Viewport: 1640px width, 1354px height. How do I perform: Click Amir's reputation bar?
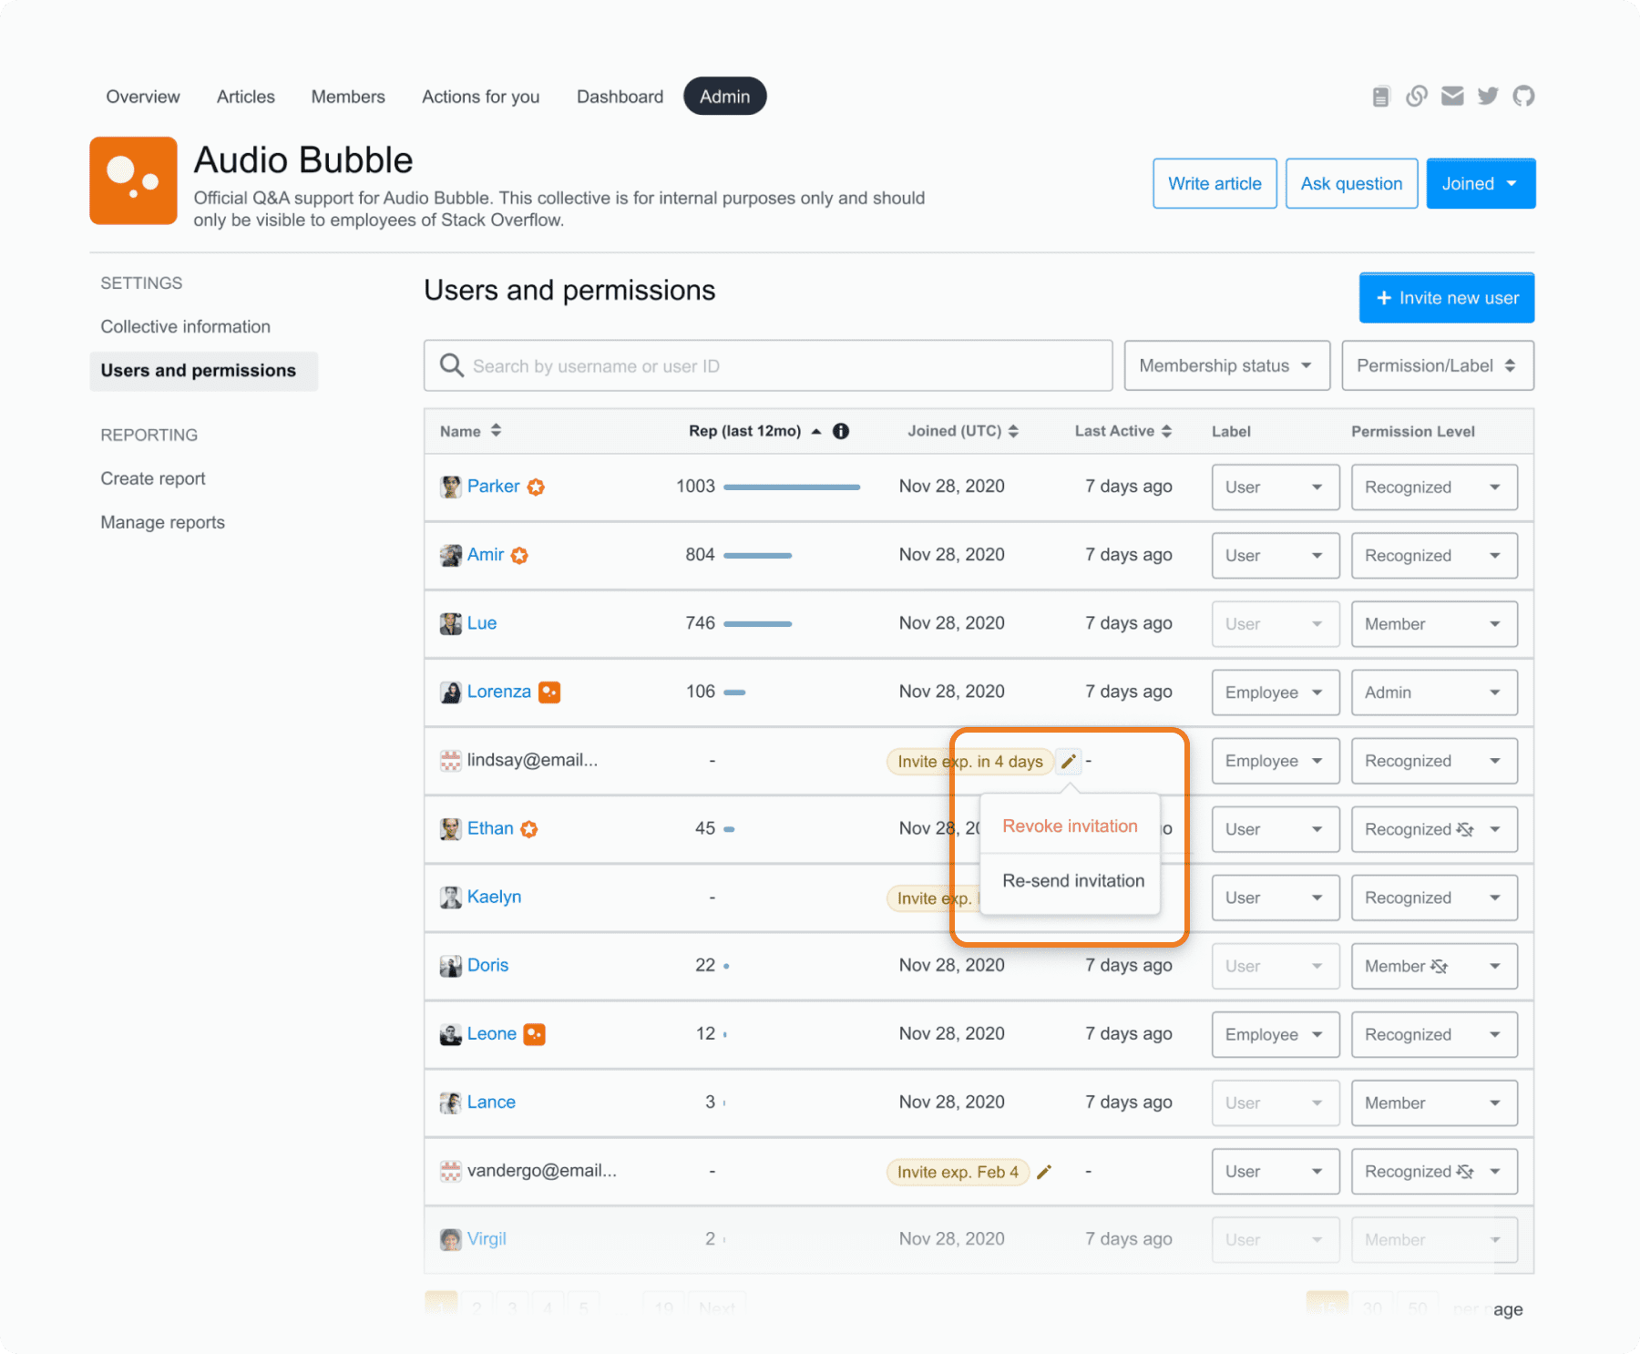757,556
